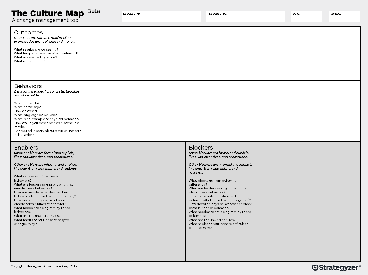Click the 'Designed by' input box
Image resolution: width=368 pixels, height=275 pixels.
[x=246, y=16]
